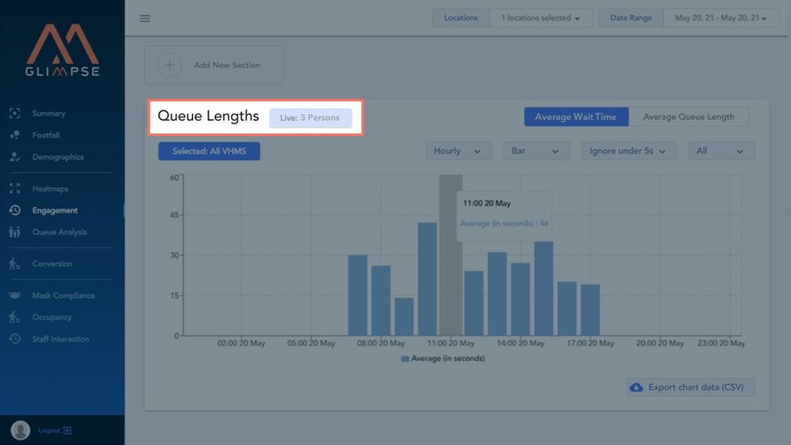The width and height of the screenshot is (791, 445).
Task: Open the Hourly interval dropdown
Action: pyautogui.click(x=458, y=151)
